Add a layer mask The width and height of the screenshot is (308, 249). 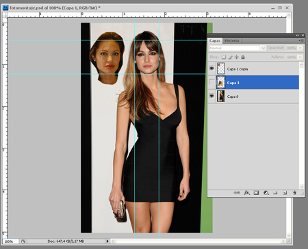(256, 193)
